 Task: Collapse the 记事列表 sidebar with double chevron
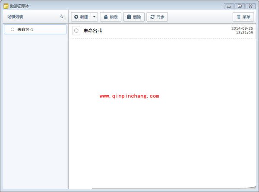pos(62,17)
